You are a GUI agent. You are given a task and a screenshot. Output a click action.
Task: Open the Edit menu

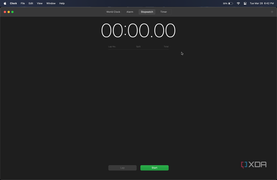pyautogui.click(x=31, y=3)
